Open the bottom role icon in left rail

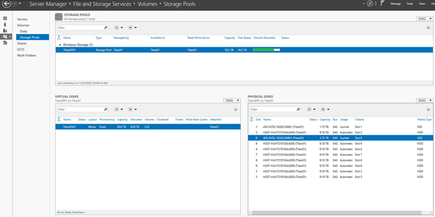(x=5, y=43)
